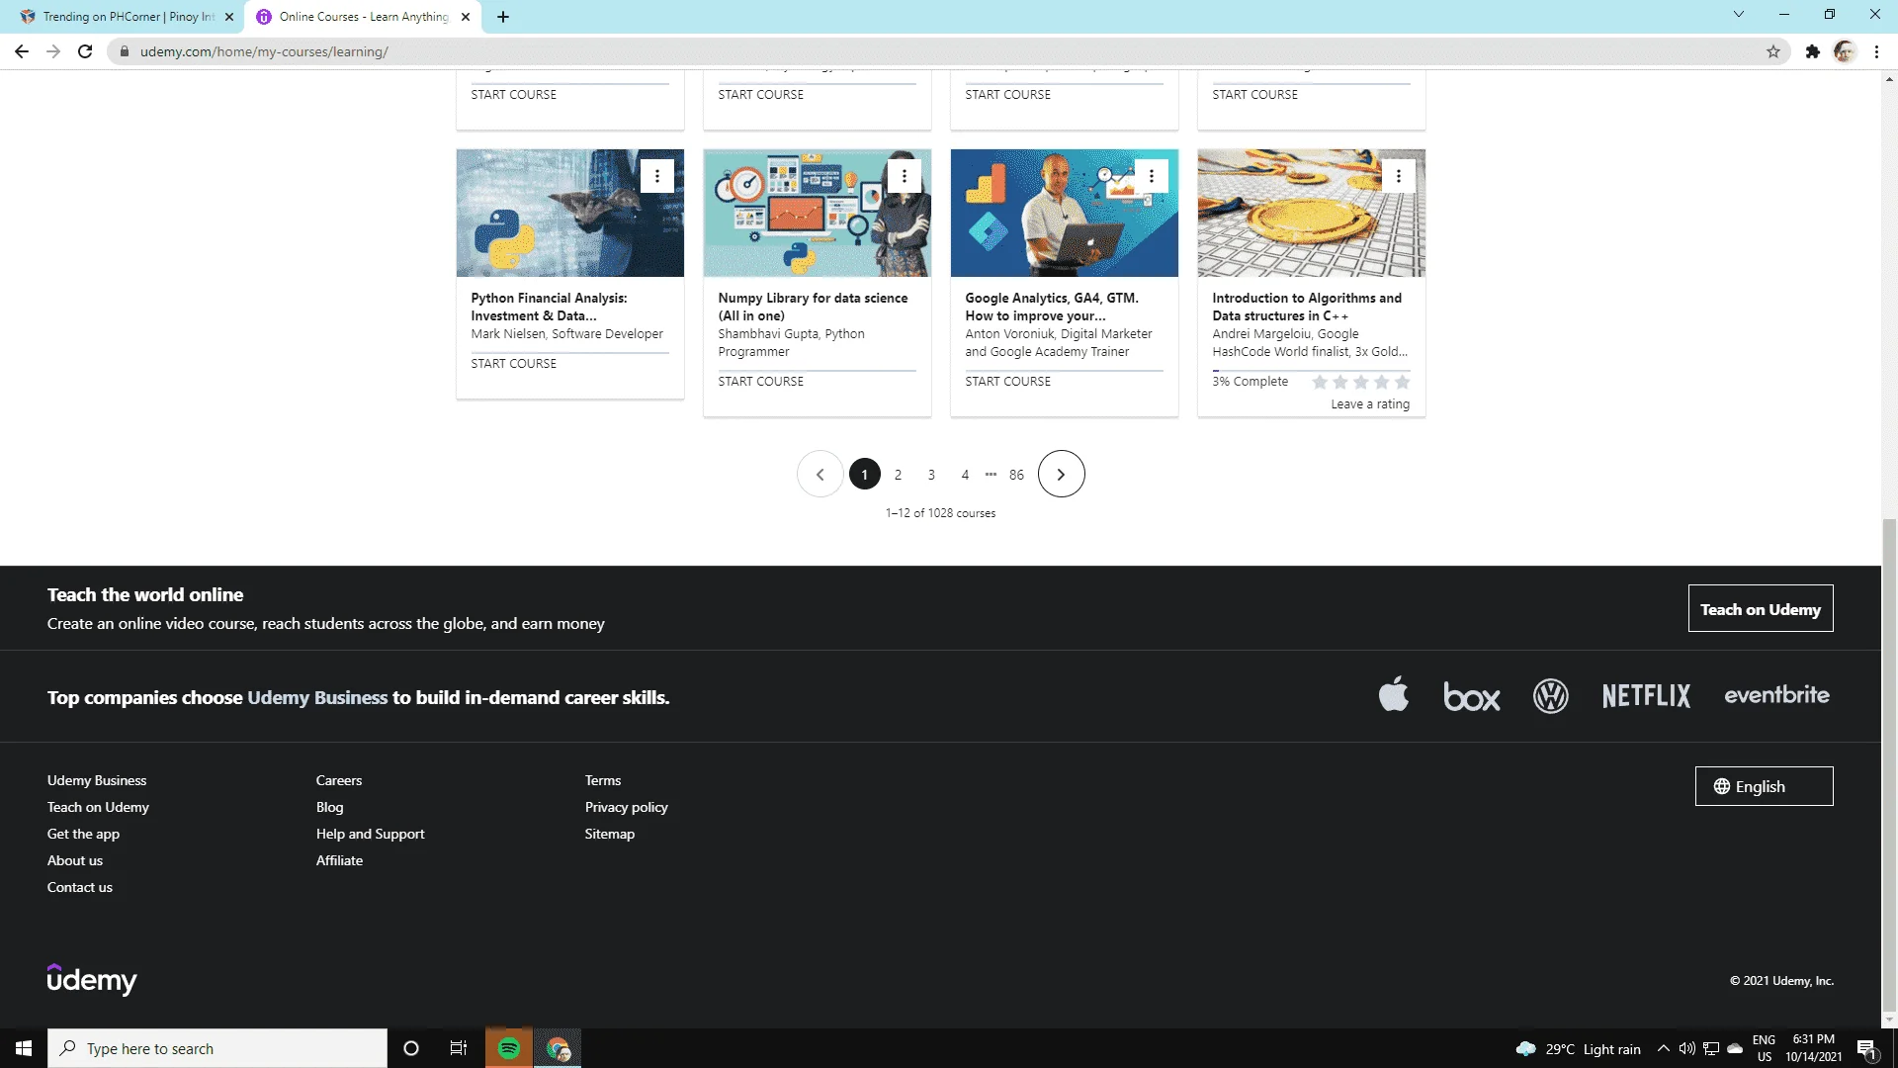
Task: Click the Volkswagen logo
Action: click(x=1551, y=696)
